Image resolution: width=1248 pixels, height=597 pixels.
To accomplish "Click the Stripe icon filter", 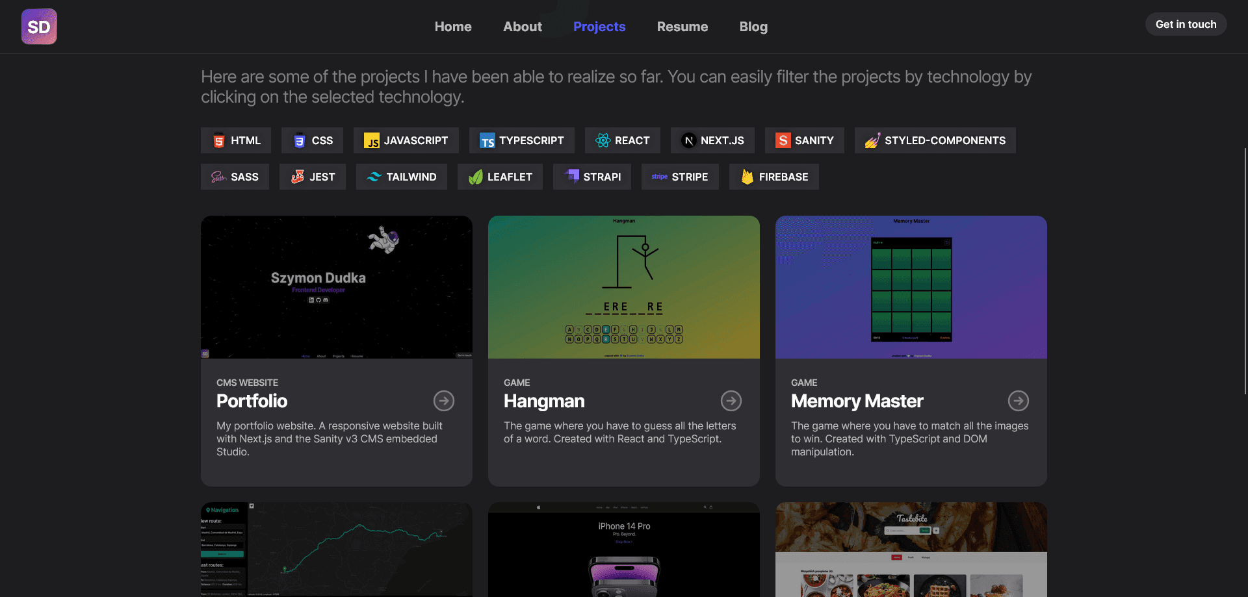I will (x=659, y=176).
